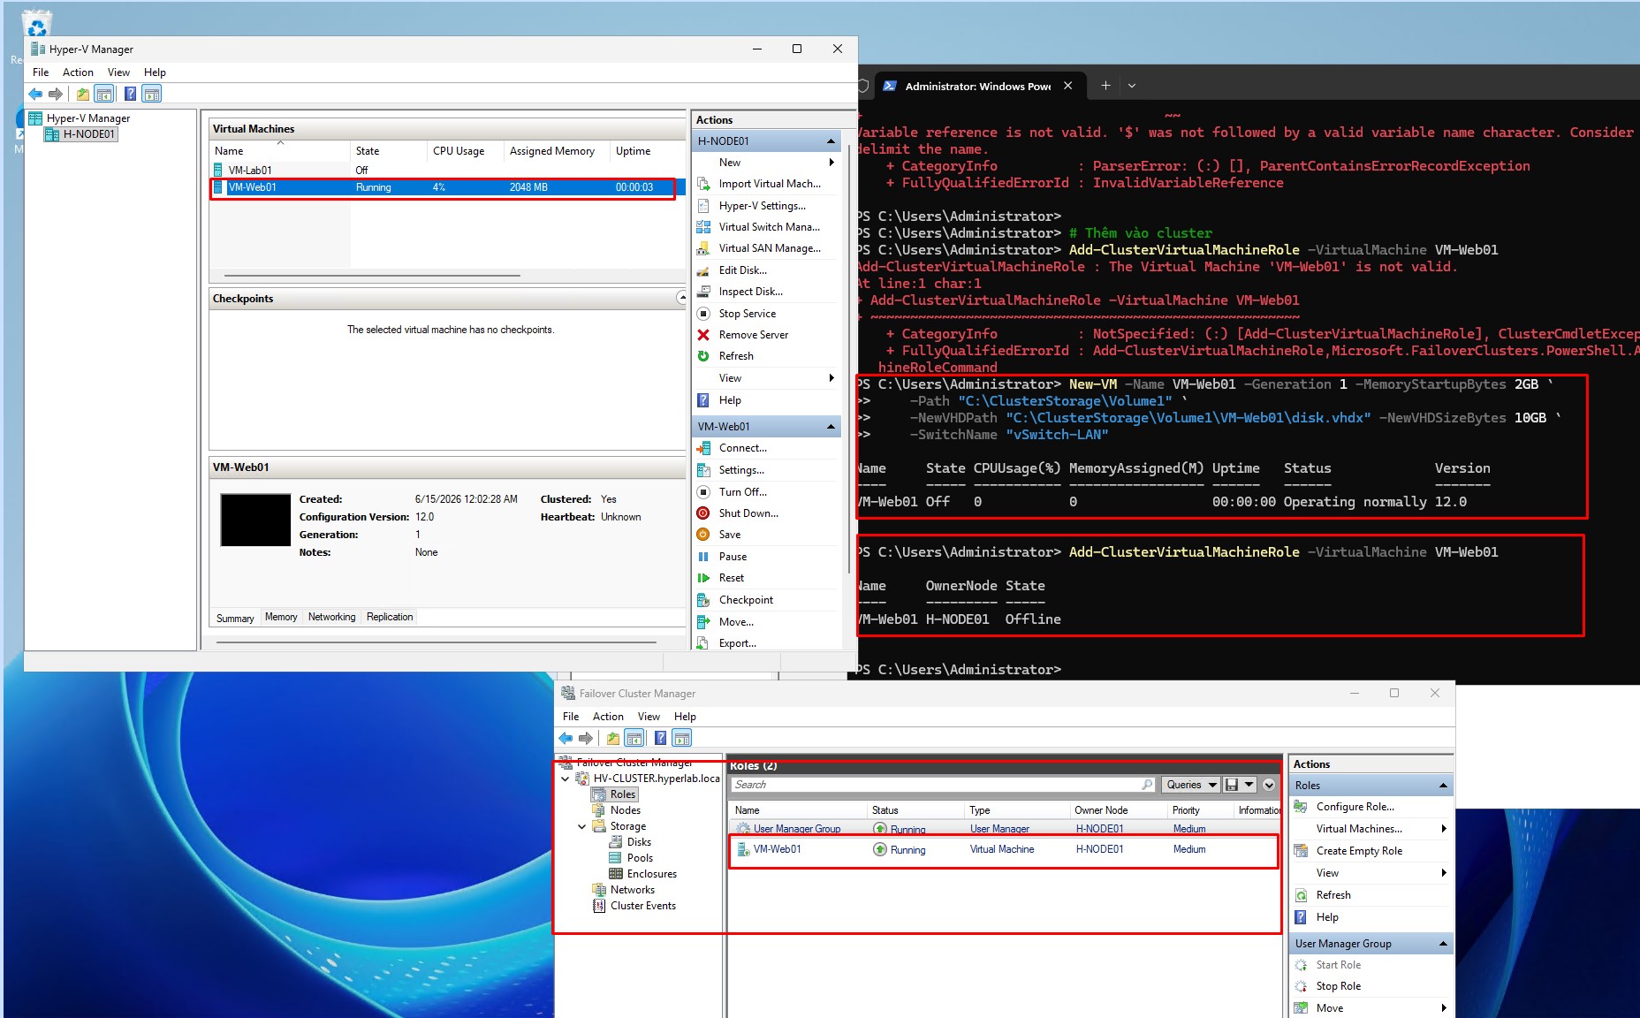Collapse the Storage node in the cluster tree
Viewport: 1640px width, 1018px height.
point(581,826)
